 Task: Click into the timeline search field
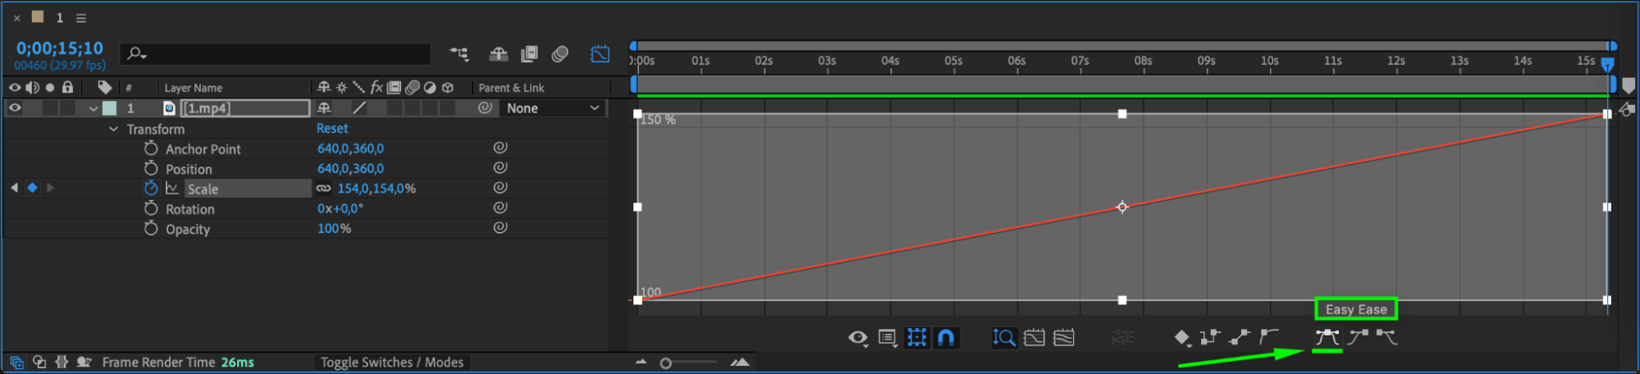click(x=276, y=54)
